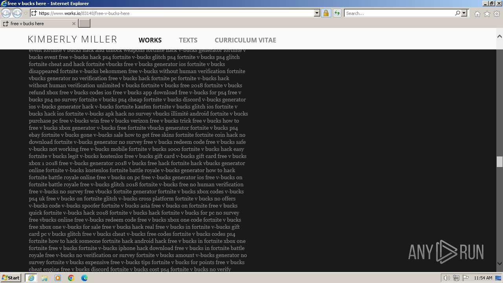Click the Internet Explorer taskbar icon
This screenshot has width=503, height=283.
point(31,278)
